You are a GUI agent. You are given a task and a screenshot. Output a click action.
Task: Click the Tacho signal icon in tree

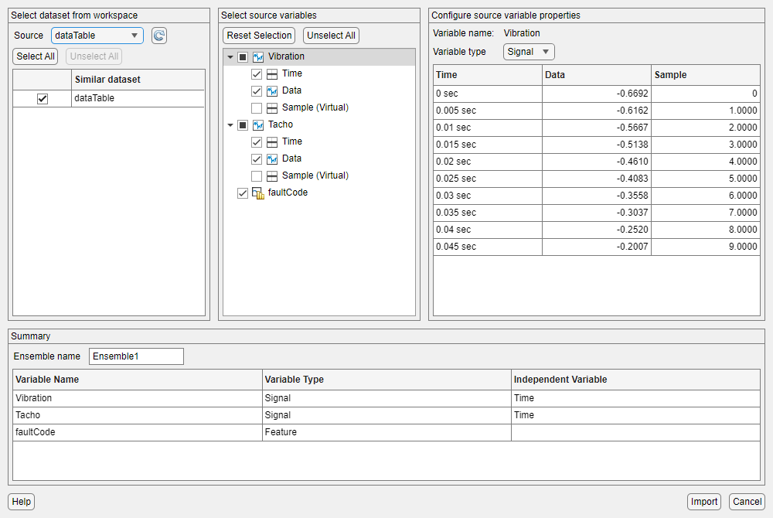pyautogui.click(x=258, y=125)
